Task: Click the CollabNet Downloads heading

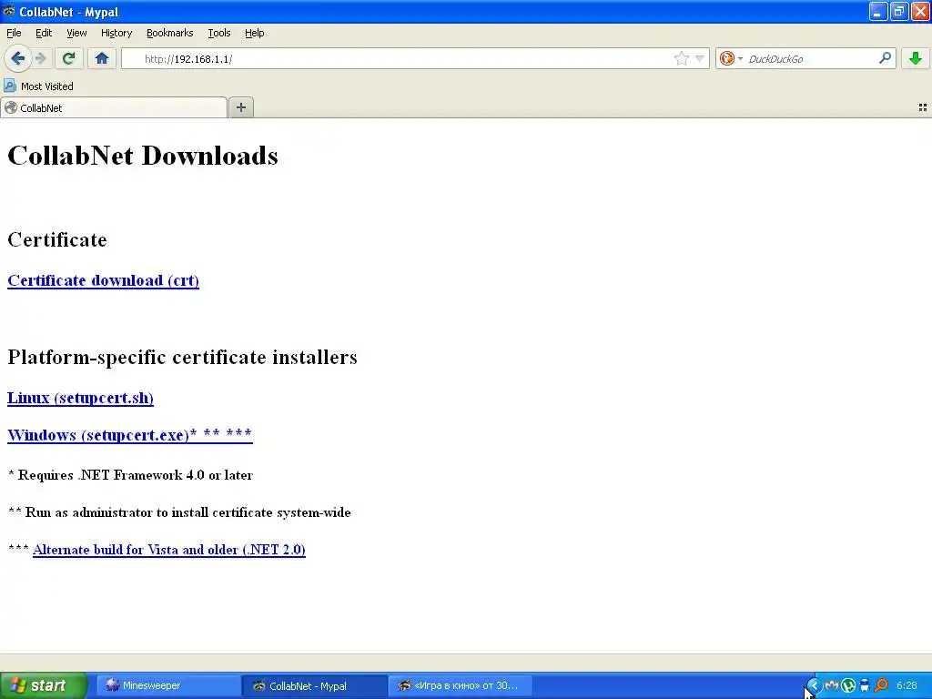Action: (x=143, y=156)
